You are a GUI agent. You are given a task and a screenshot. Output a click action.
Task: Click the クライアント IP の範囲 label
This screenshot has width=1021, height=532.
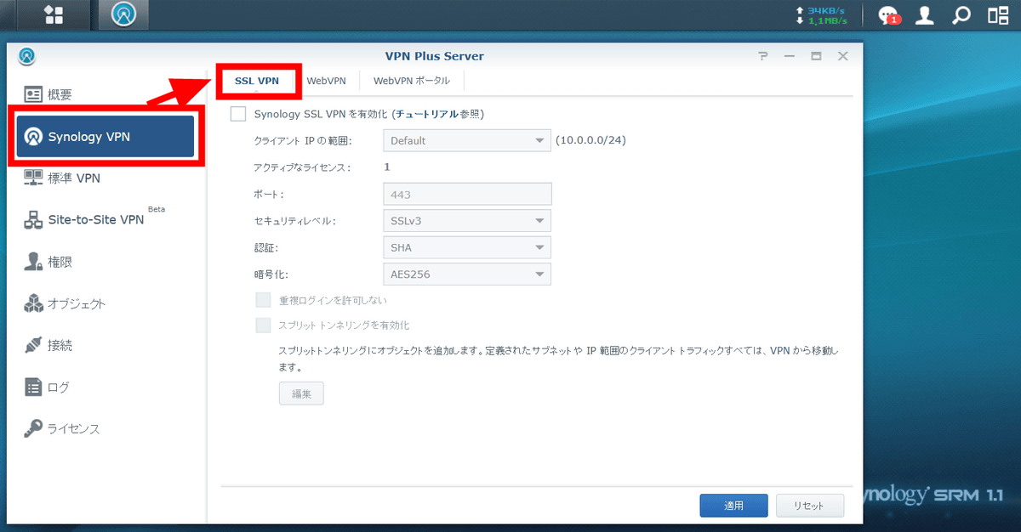click(x=303, y=141)
